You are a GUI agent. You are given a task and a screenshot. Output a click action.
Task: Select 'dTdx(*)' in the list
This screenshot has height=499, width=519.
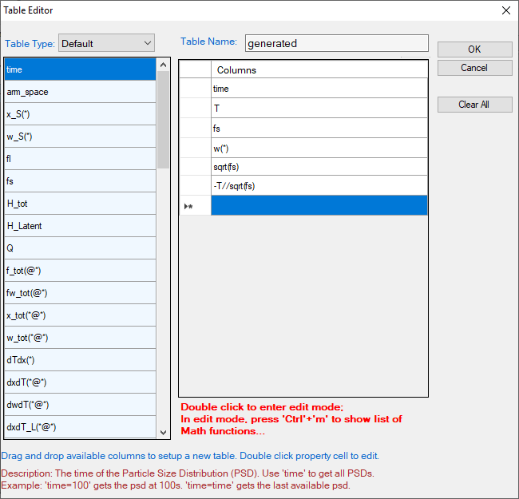[80, 360]
